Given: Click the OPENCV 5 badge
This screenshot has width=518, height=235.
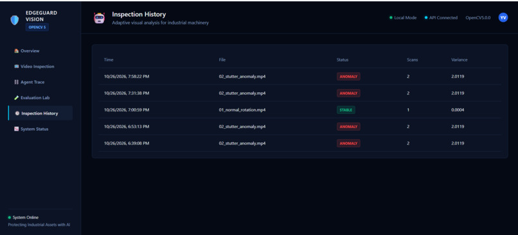Looking at the screenshot, I should (37, 28).
